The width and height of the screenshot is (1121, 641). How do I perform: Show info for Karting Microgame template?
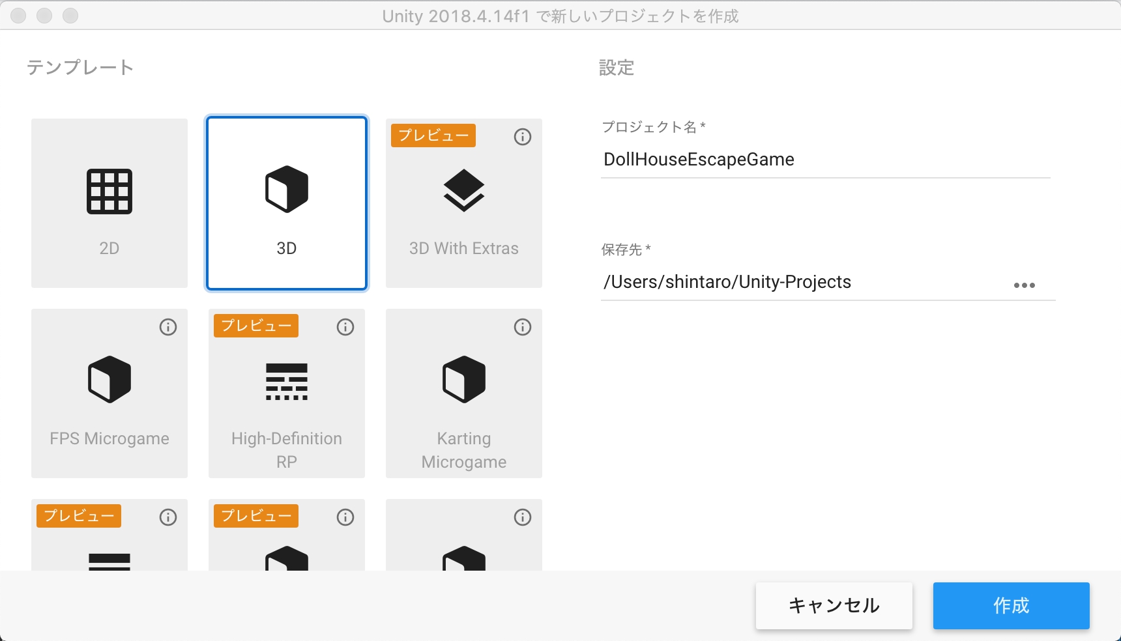coord(523,327)
